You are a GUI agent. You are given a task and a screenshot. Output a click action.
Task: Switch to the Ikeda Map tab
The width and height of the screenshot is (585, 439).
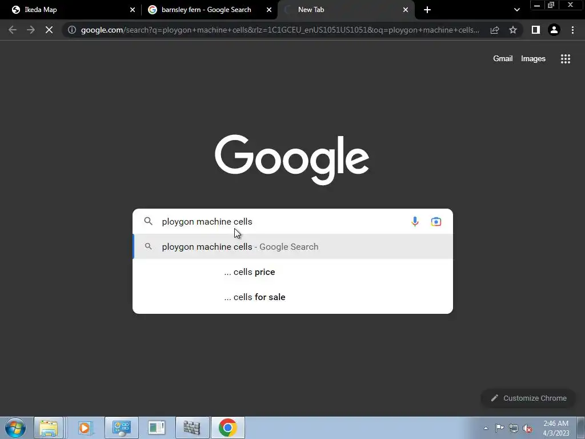[x=73, y=10]
